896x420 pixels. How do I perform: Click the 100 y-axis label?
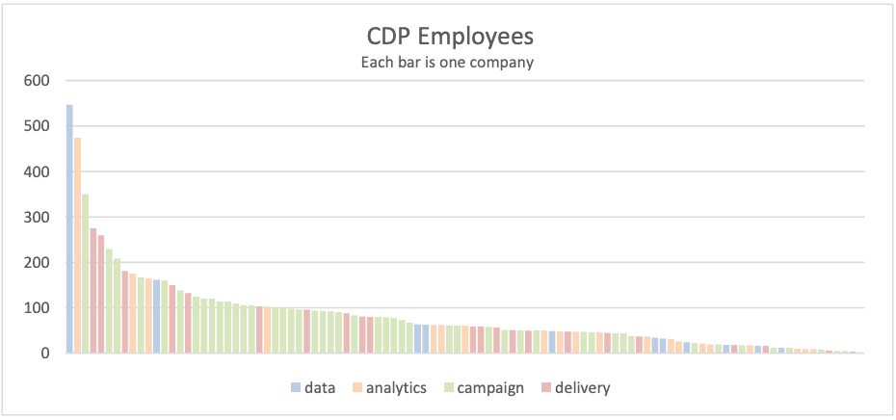click(37, 308)
